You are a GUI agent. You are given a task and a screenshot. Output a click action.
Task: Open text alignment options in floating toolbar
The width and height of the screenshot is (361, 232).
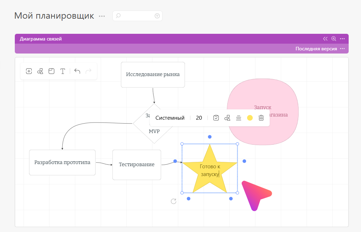coord(239,118)
